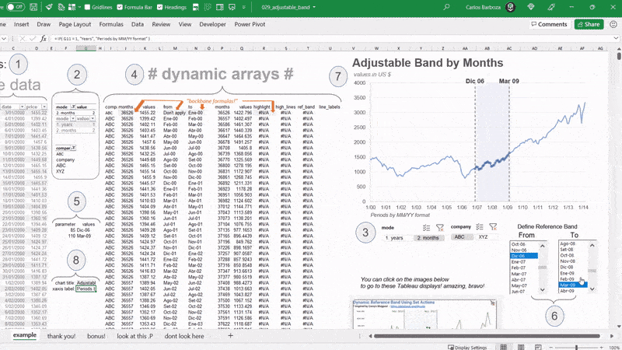Click the paste/copy icon in quick access toolbar

click(x=61, y=7)
